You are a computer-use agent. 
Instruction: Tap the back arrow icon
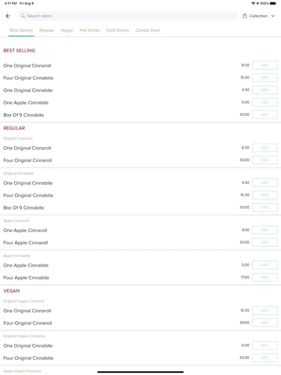tap(8, 16)
